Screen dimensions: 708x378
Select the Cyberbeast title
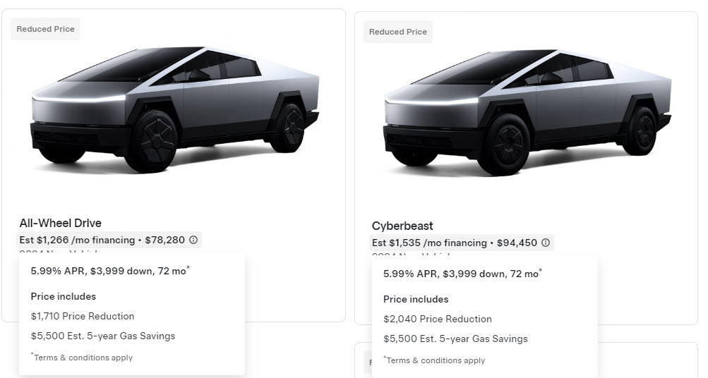pyautogui.click(x=402, y=226)
